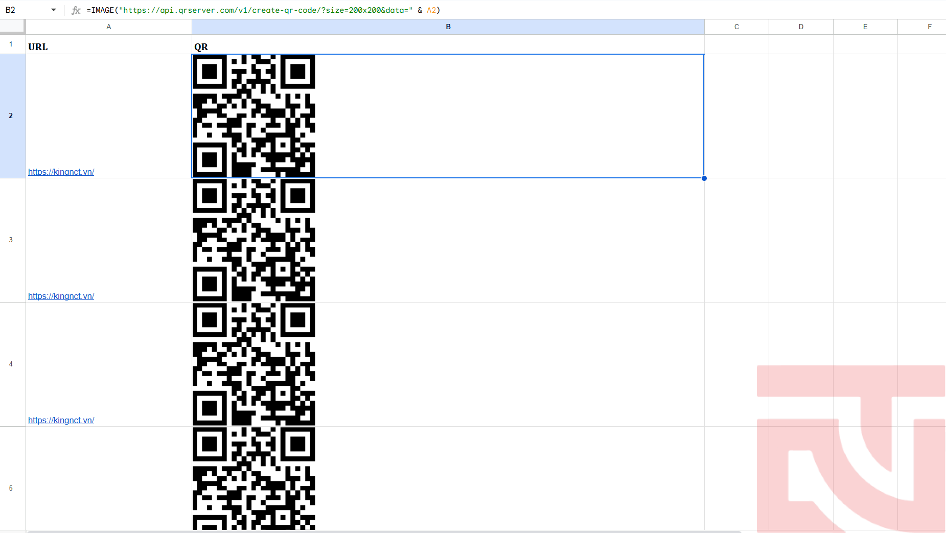Open the Name Box dropdown arrow
This screenshot has height=533, width=946.
[54, 10]
